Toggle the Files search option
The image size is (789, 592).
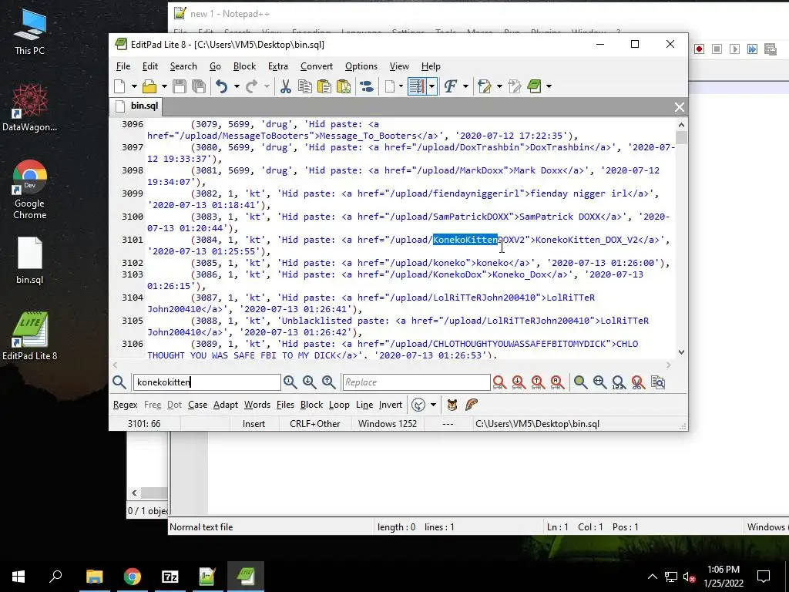click(285, 405)
